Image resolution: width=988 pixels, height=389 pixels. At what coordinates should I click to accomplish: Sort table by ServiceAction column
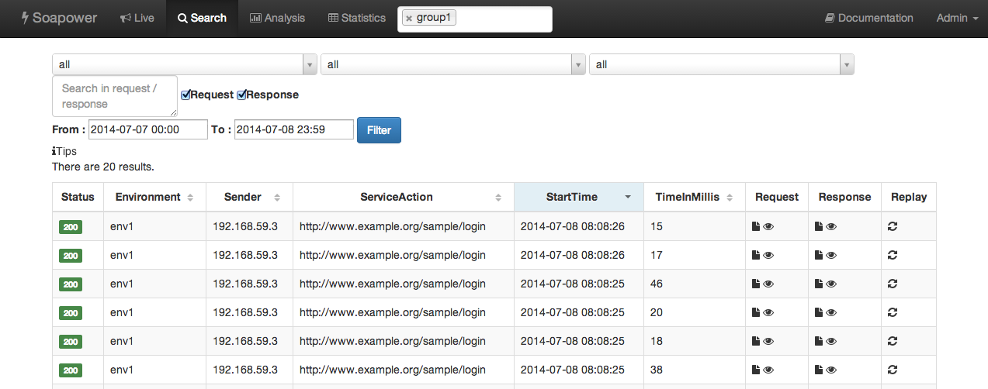[x=404, y=197]
